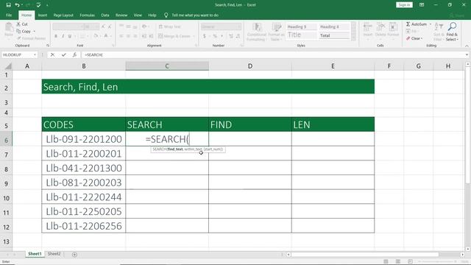Click cell with Llb-011-2250205
The image size is (471, 265).
[x=83, y=211]
